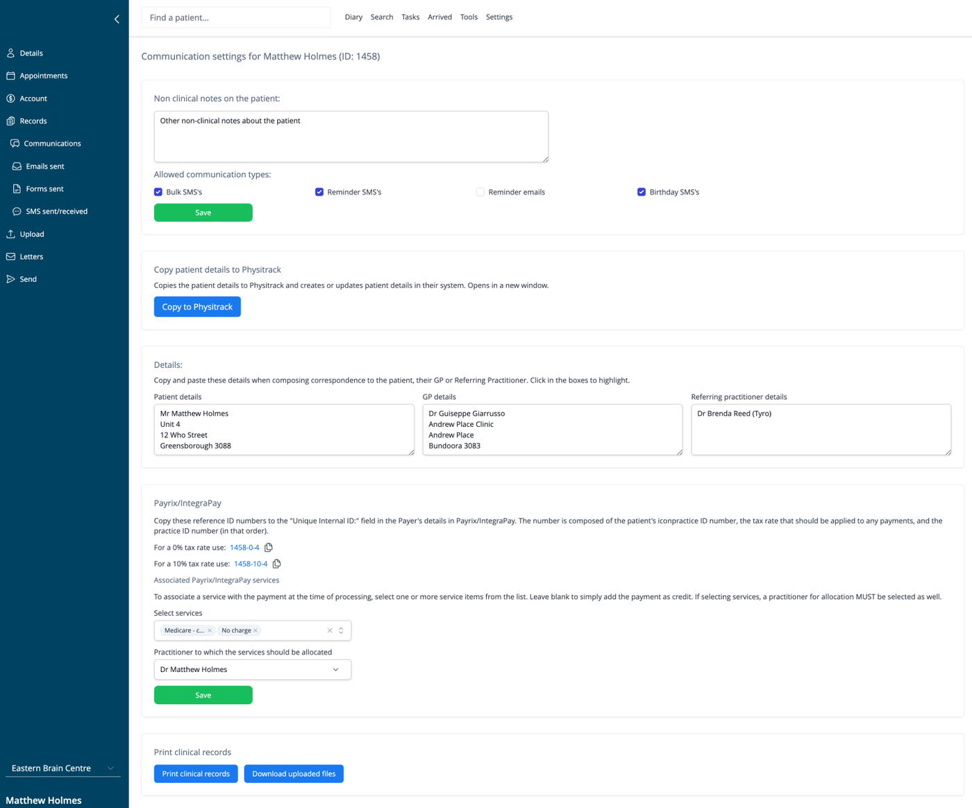Toggle the Birthday SMS's checkbox
Image resolution: width=972 pixels, height=808 pixels.
642,192
